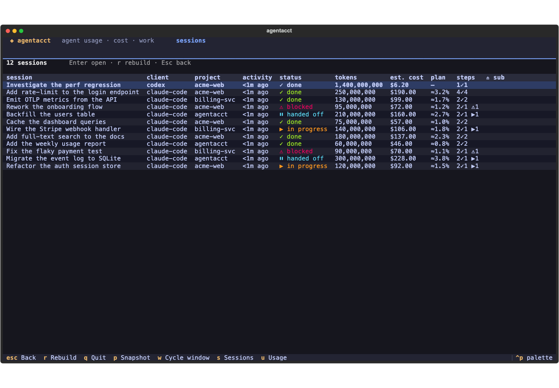The height and width of the screenshot is (388, 559).
Task: Select the Investigate the perf regression session
Action: (279, 85)
